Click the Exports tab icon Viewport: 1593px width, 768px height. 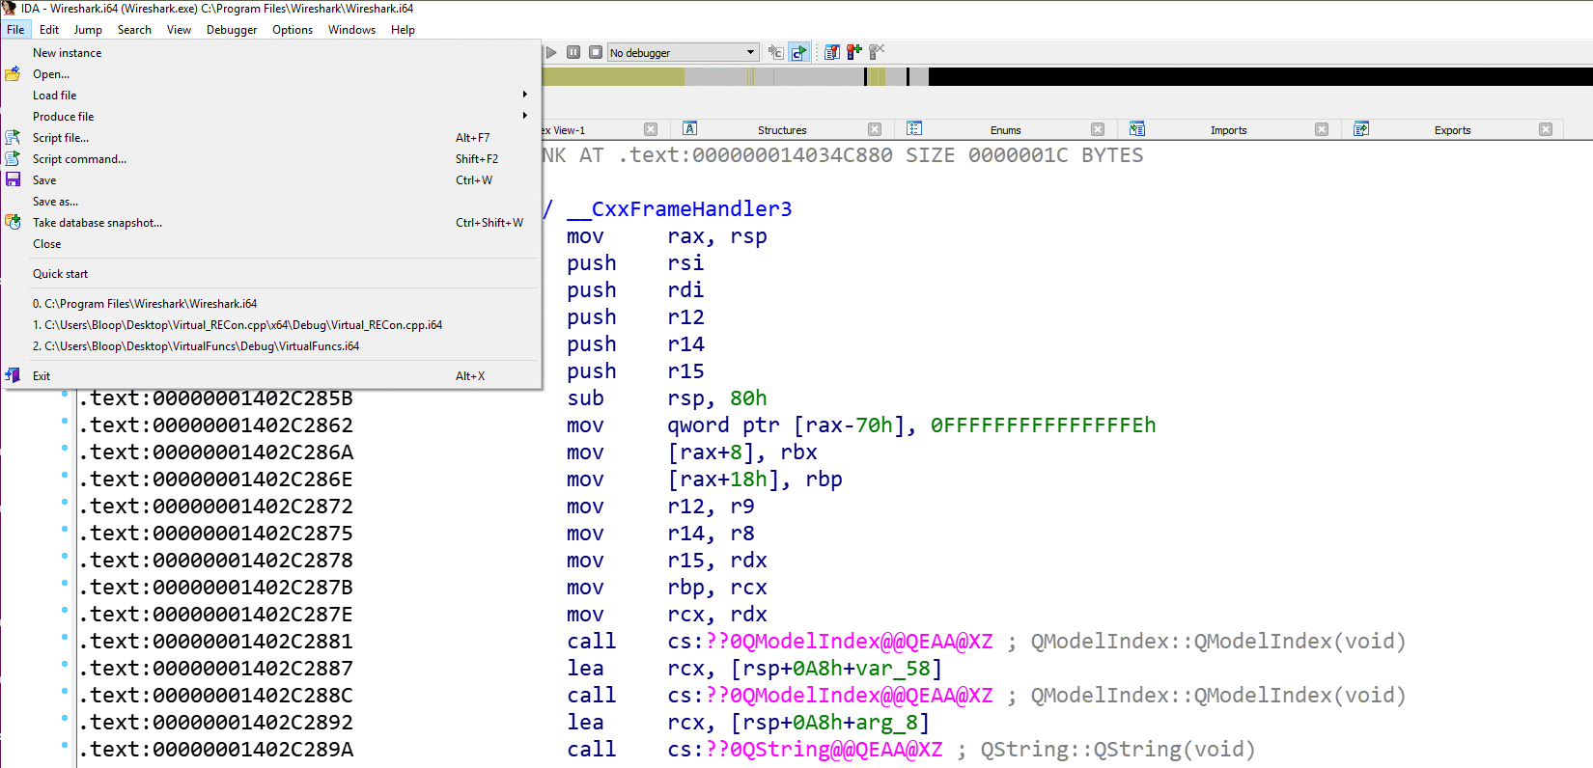tap(1361, 129)
